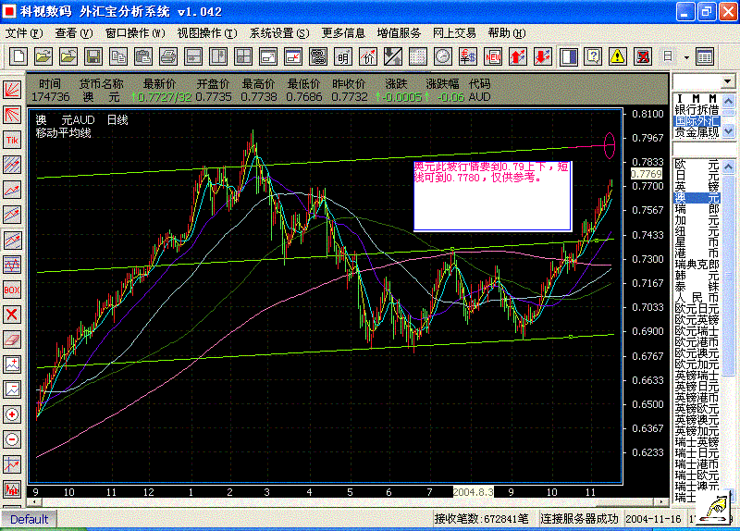Click the 2004.8.3 date marker on time axis
Viewport: 740px width, 531px height.
[474, 492]
